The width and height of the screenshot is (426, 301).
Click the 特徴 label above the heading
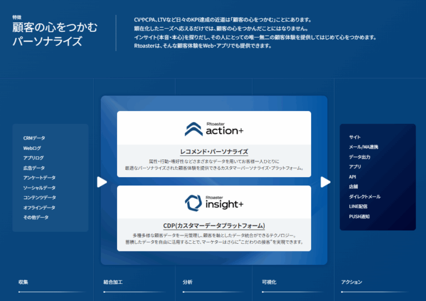click(17, 17)
